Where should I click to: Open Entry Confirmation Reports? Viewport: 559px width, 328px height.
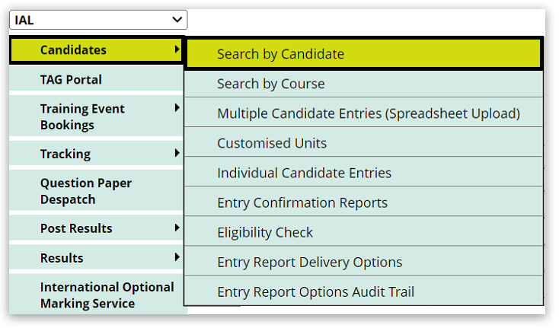point(302,202)
